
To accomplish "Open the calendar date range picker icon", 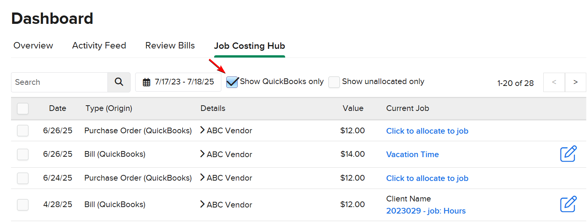I will (147, 82).
